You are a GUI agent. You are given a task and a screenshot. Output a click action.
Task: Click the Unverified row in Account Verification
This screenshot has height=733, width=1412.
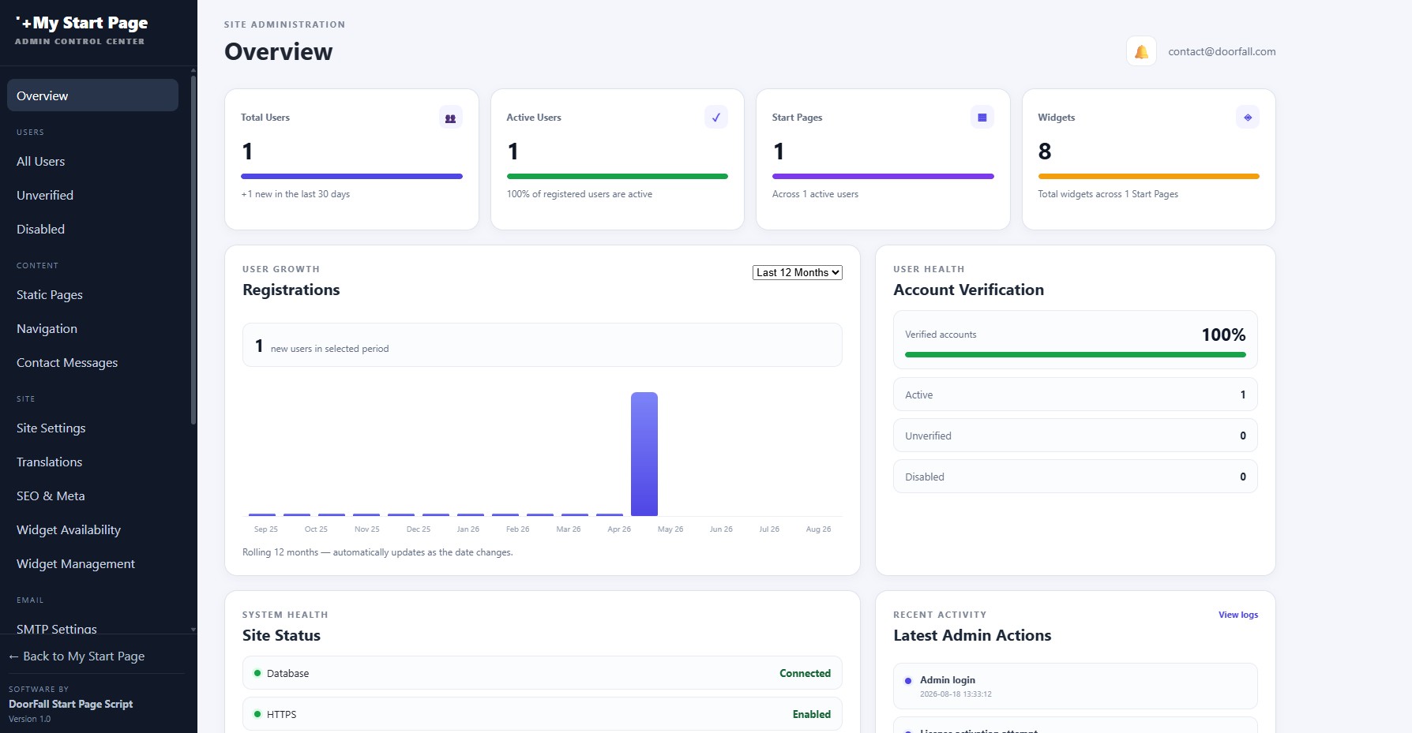[1076, 436]
